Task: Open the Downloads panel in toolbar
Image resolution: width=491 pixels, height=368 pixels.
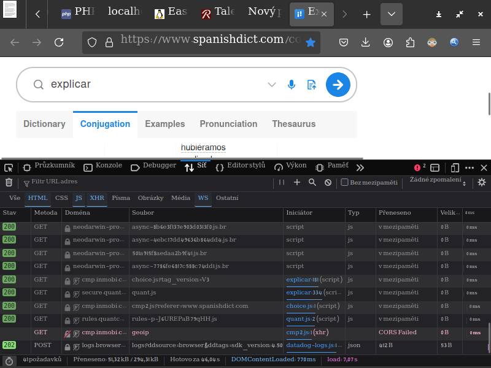Action: [x=365, y=42]
